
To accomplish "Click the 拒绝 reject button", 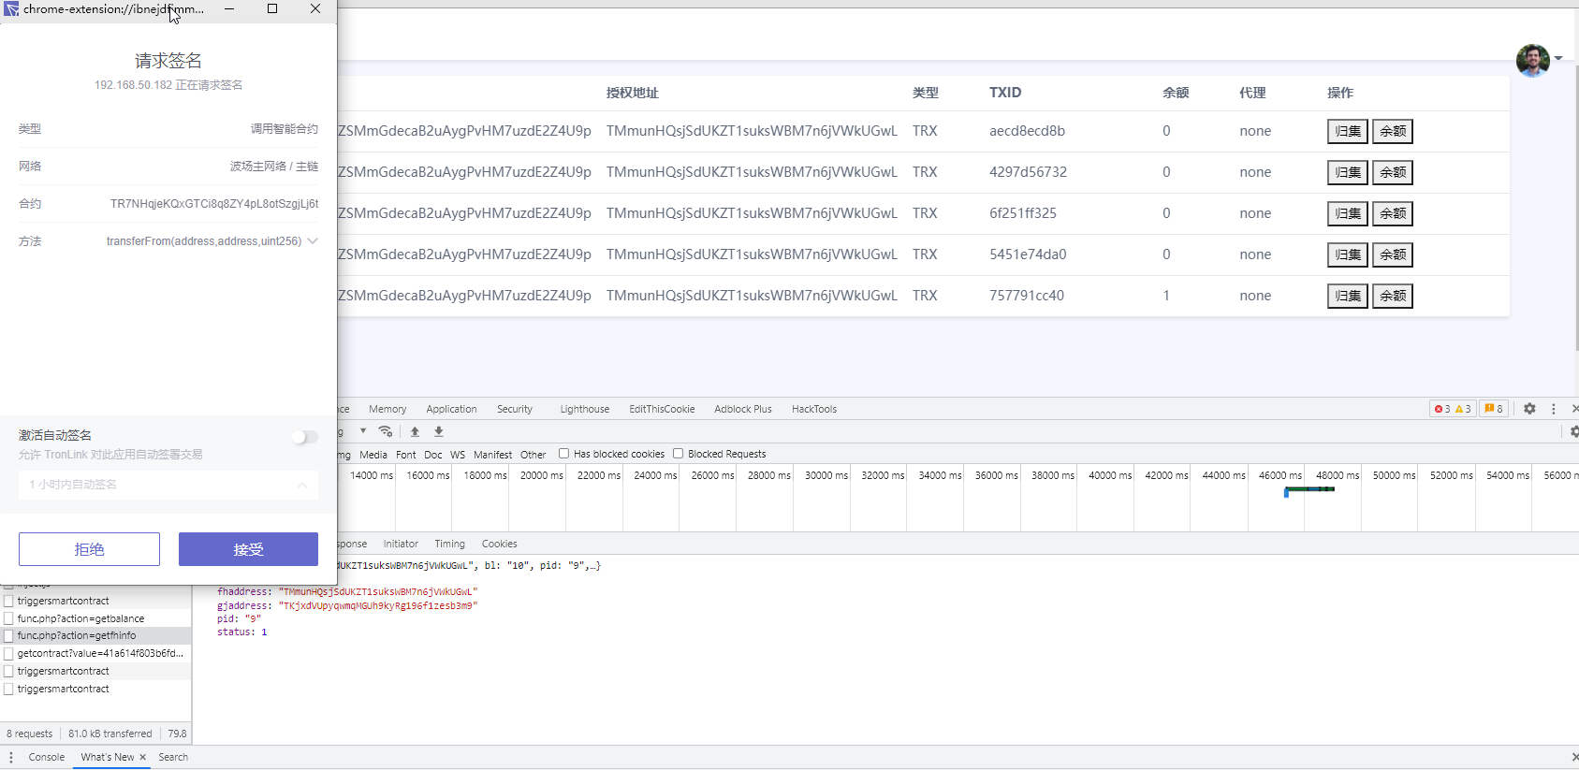I will point(89,549).
